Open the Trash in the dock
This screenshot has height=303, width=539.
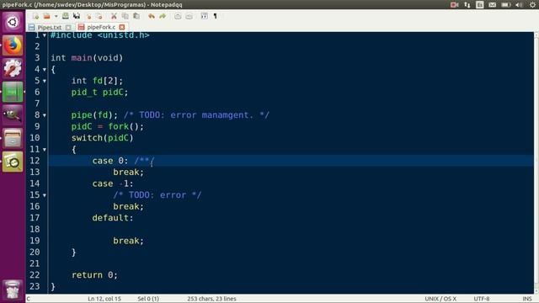click(x=13, y=290)
